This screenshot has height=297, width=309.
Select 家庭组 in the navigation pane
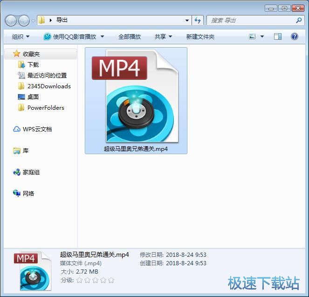pyautogui.click(x=31, y=172)
